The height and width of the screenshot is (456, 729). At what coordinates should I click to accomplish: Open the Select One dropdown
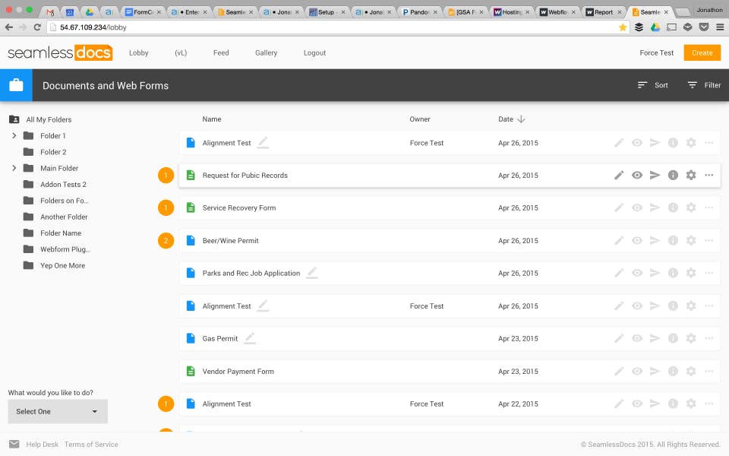coord(58,411)
